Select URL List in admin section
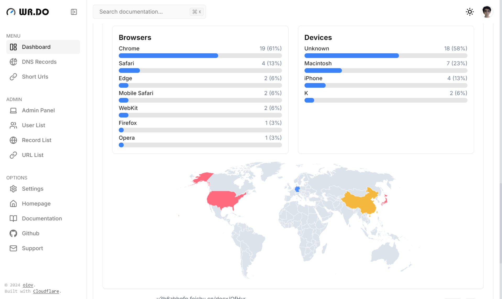The image size is (502, 299). (32, 155)
